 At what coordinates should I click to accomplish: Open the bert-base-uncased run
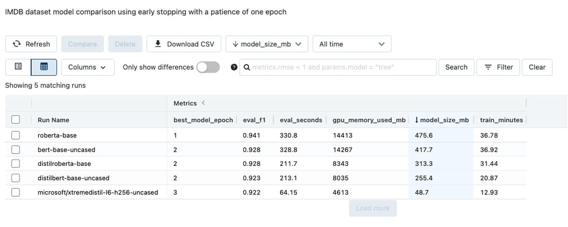point(66,150)
